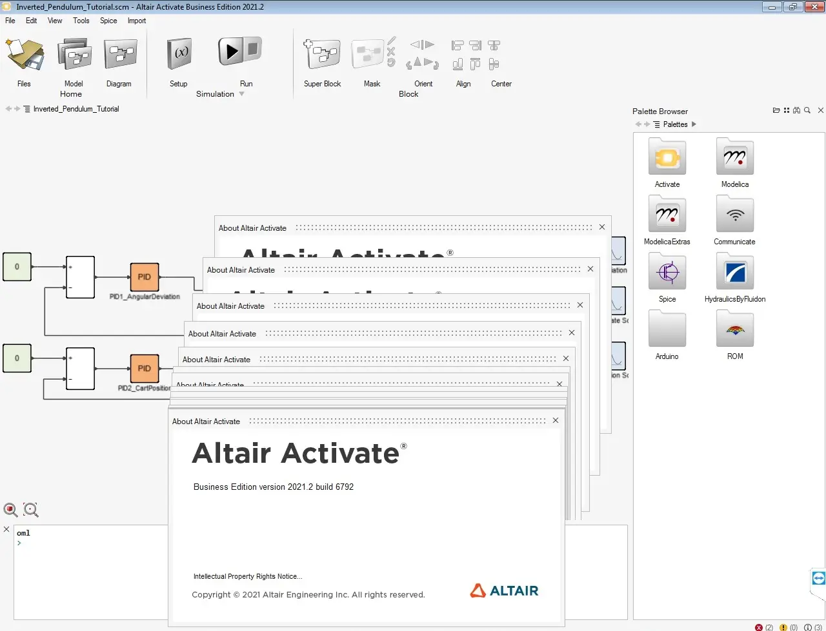Click the Align top icon
This screenshot has width=826, height=631.
[476, 64]
